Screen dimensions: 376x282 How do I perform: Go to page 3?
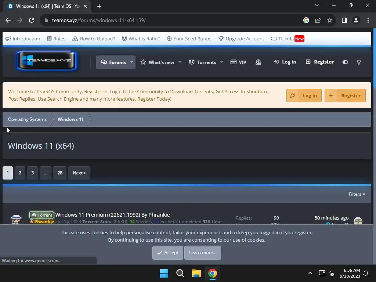tap(33, 173)
